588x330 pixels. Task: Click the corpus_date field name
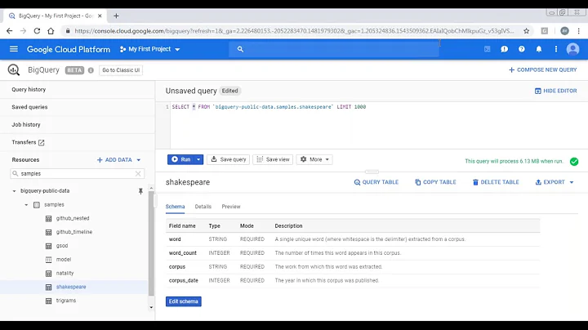coord(184,280)
